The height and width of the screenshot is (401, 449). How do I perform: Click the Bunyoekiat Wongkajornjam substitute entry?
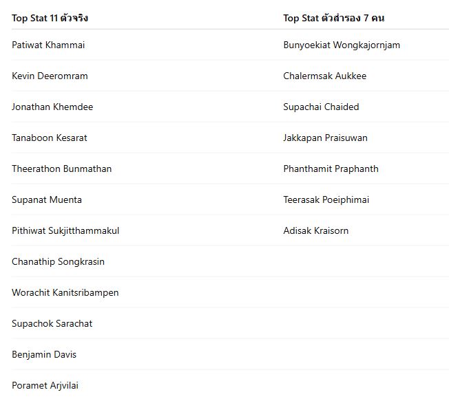(342, 45)
